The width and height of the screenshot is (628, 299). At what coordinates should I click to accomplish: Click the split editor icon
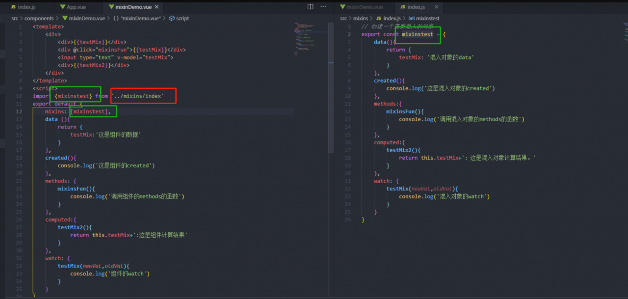click(x=310, y=7)
